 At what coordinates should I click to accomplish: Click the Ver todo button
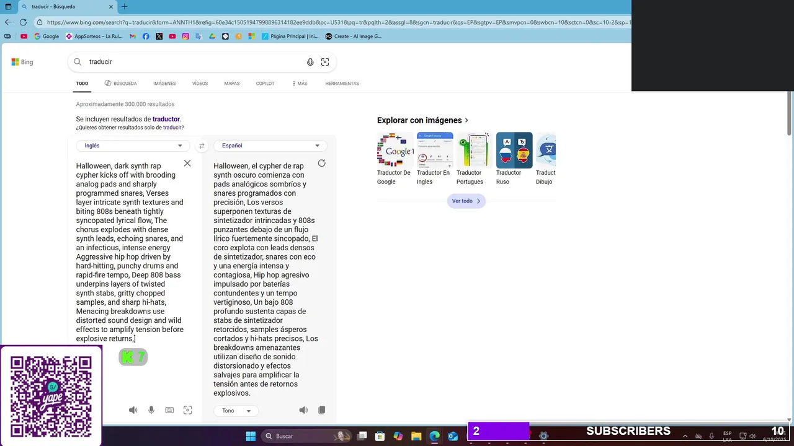click(466, 201)
